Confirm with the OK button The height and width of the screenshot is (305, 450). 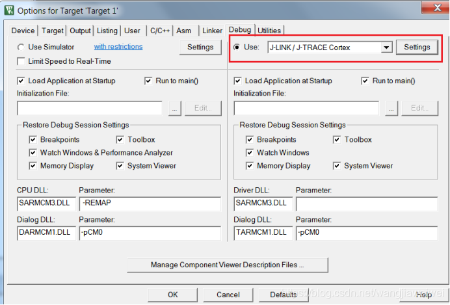tap(172, 295)
